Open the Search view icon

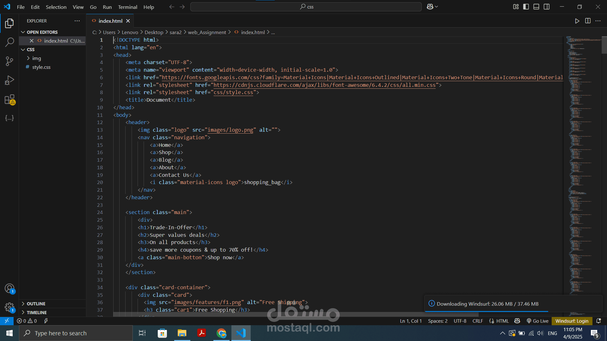pyautogui.click(x=9, y=42)
